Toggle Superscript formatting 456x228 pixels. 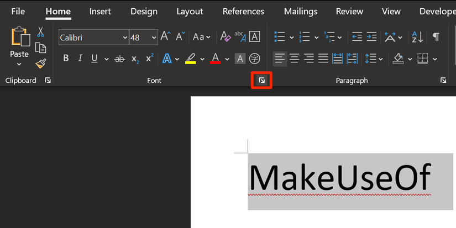[150, 58]
